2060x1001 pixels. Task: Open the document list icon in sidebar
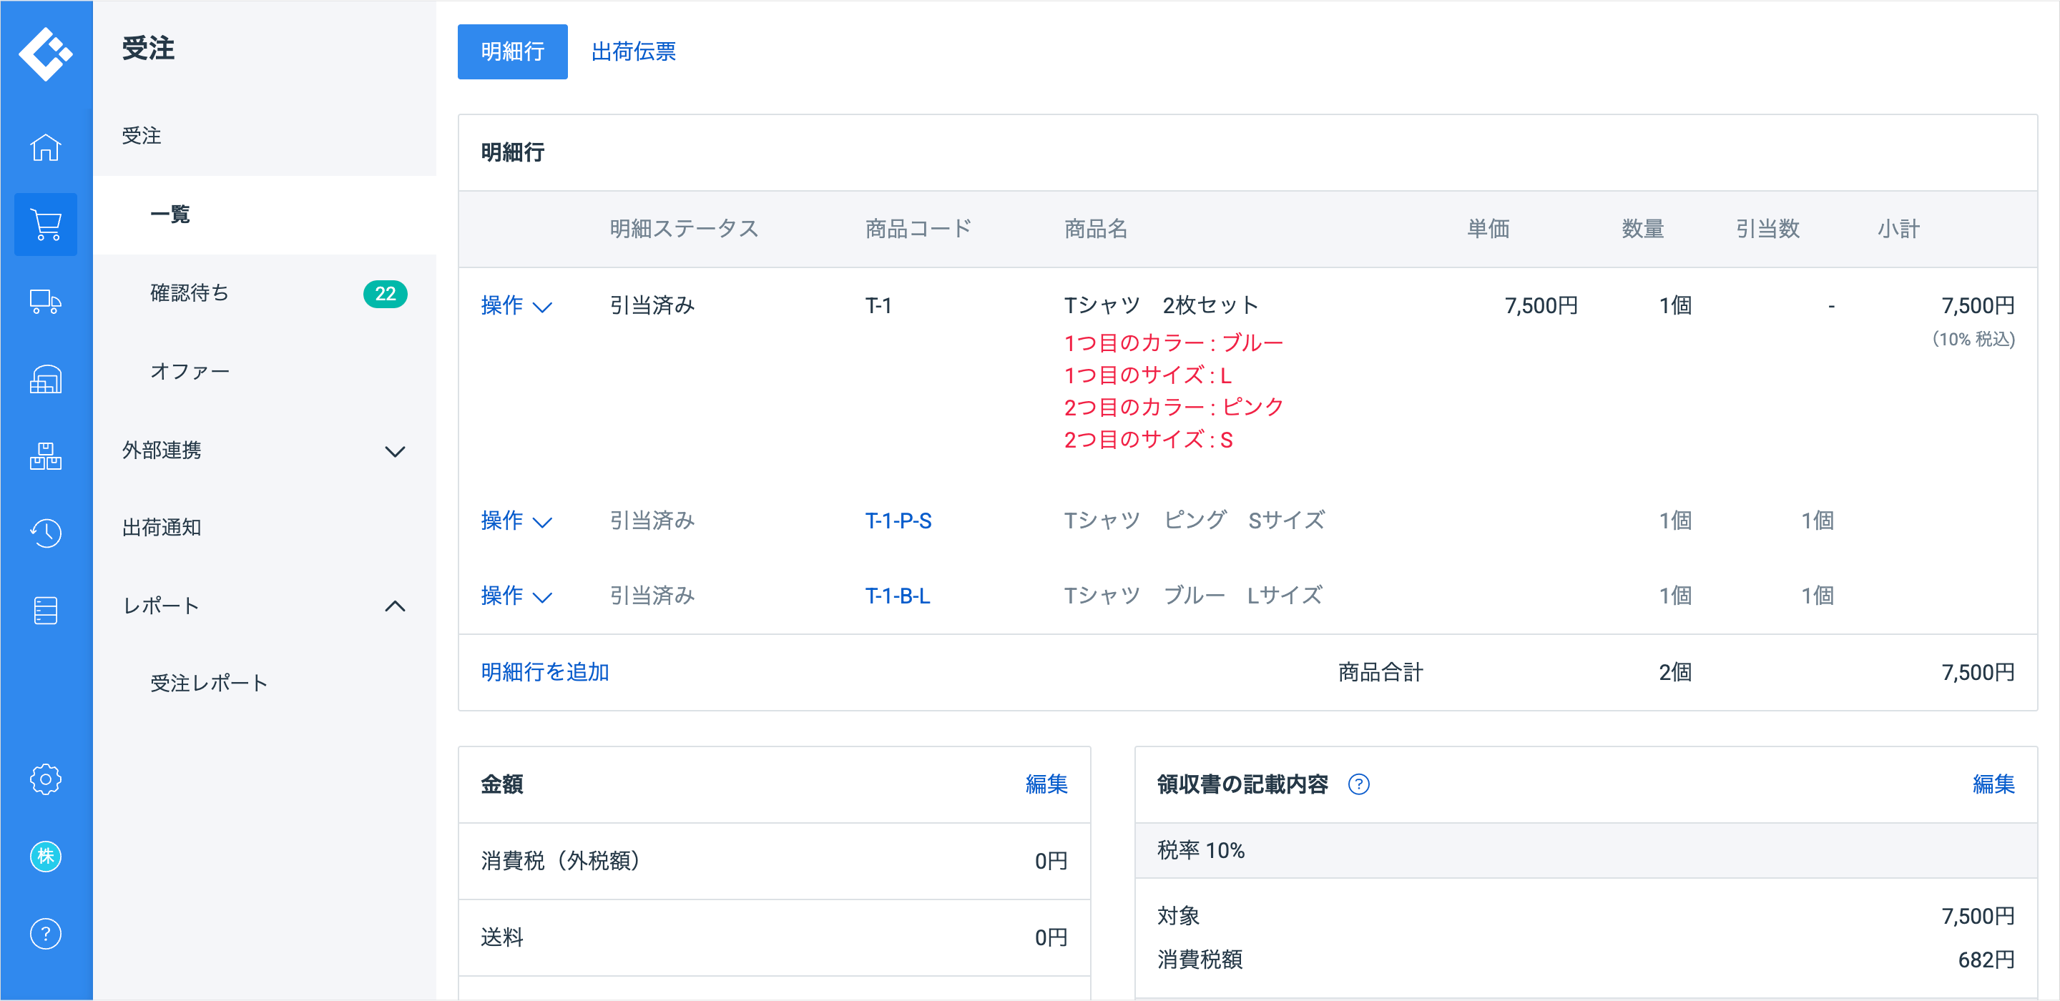[x=46, y=610]
